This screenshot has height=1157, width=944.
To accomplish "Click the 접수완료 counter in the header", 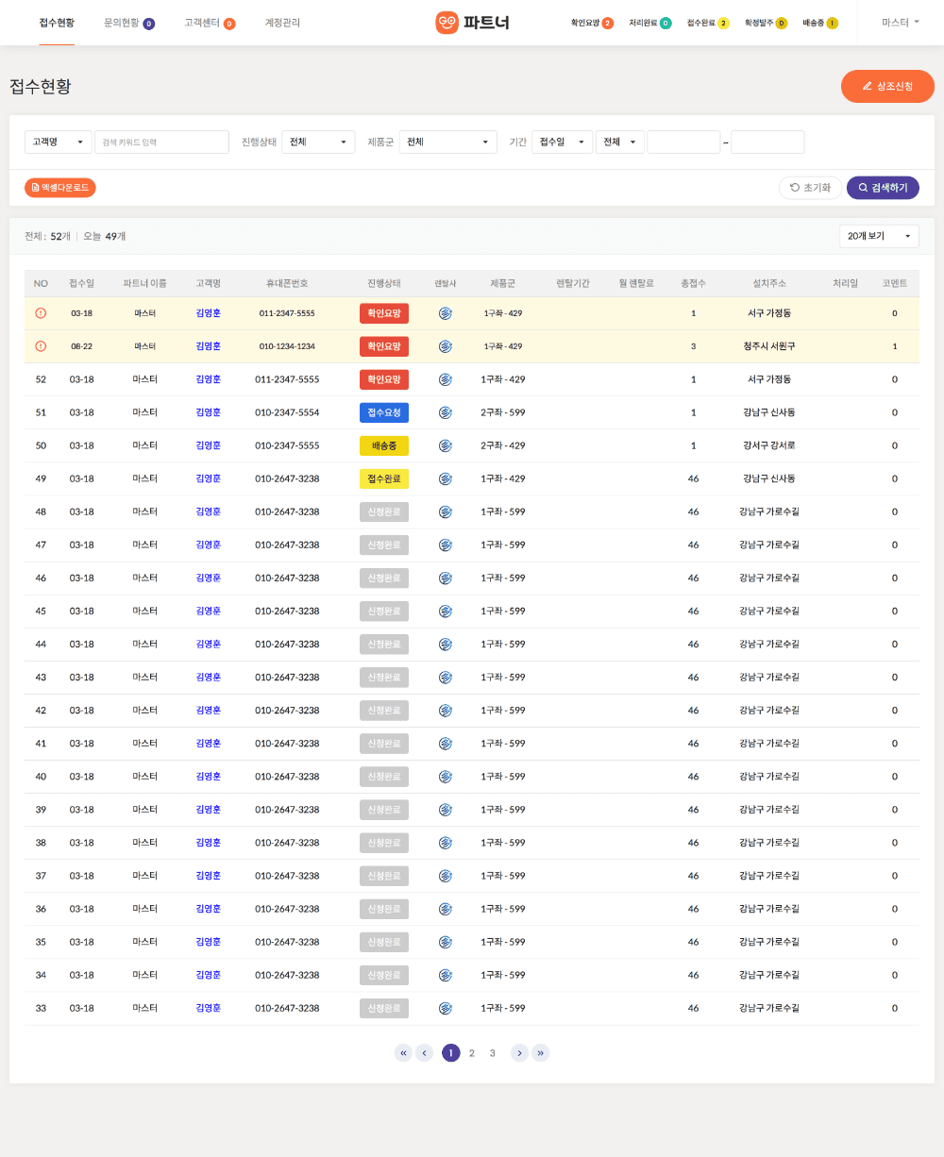I will click(708, 23).
